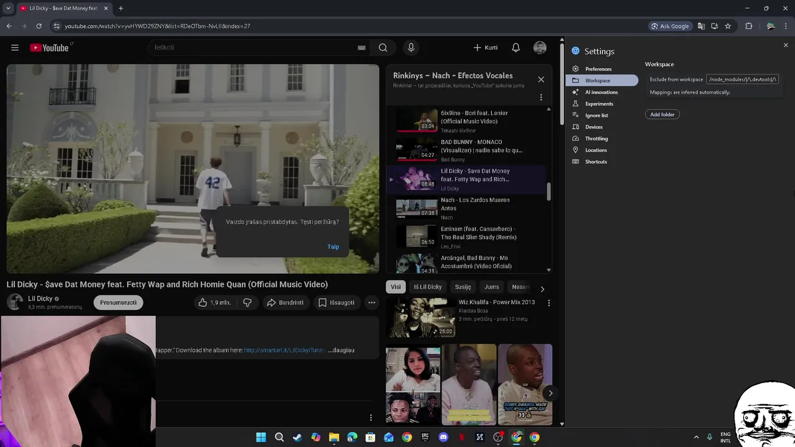Advance the Shorts shelf with the next arrow

click(x=550, y=393)
